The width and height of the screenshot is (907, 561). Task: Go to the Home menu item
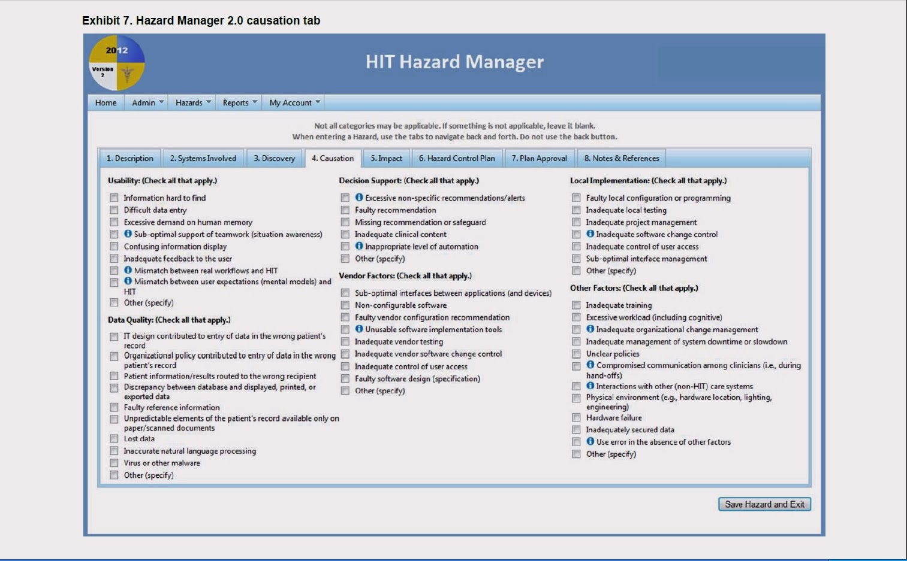(106, 103)
